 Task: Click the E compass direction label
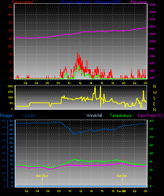pos(154,104)
